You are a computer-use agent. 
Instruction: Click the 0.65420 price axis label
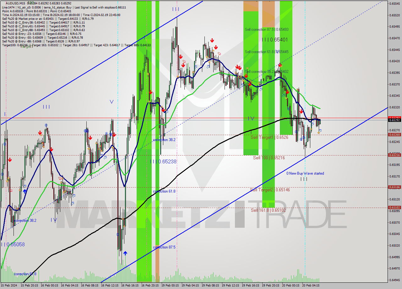394,61
